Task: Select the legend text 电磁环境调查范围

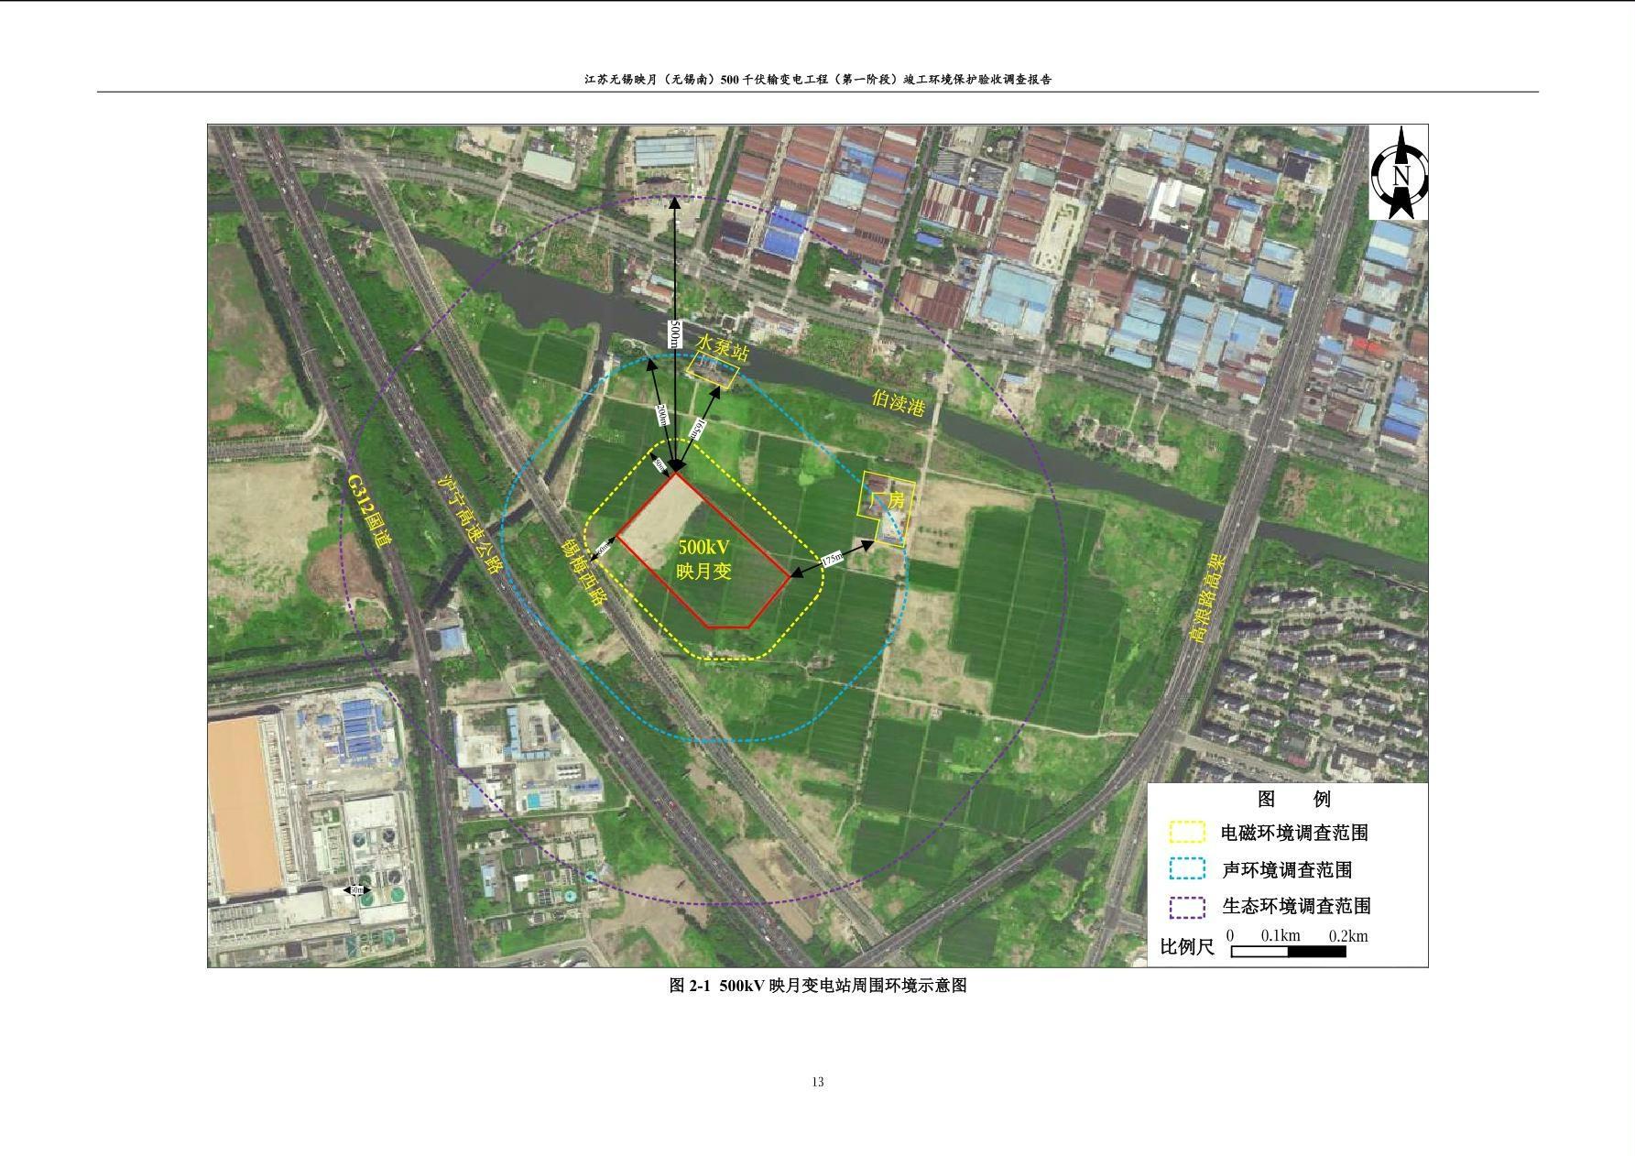Action: tap(1295, 833)
